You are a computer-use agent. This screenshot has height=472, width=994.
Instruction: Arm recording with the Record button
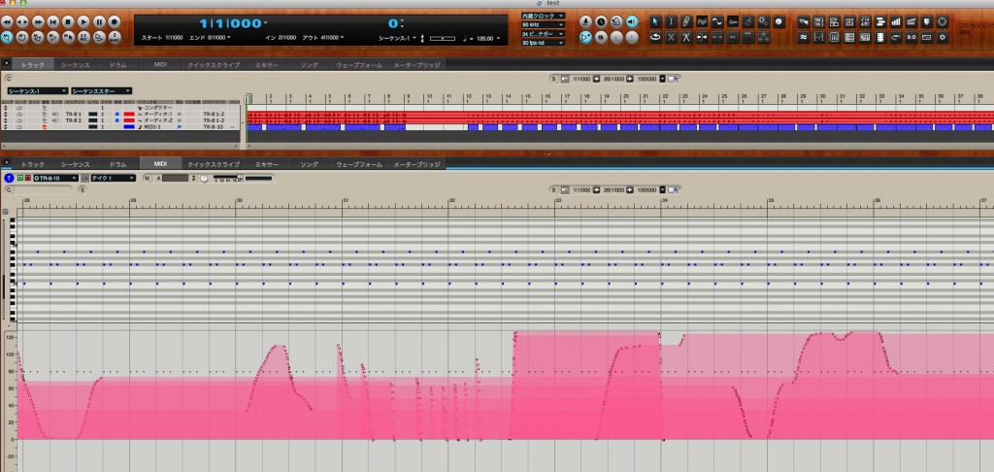click(115, 22)
